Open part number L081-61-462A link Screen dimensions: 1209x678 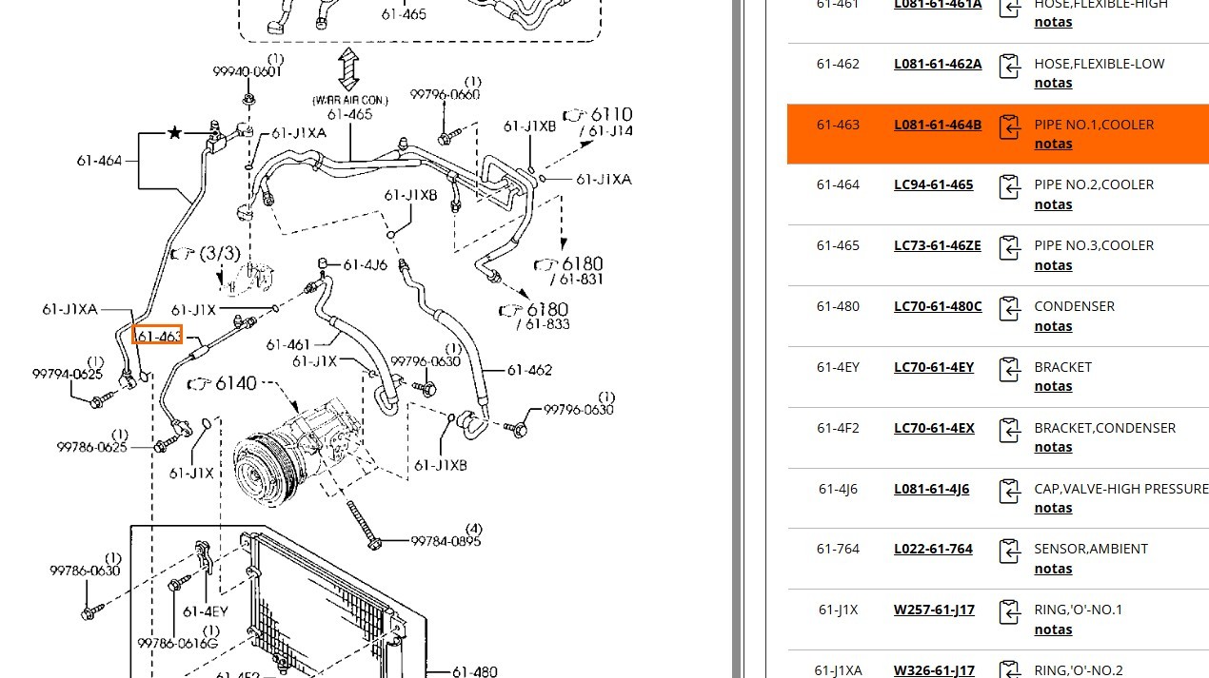coord(938,64)
